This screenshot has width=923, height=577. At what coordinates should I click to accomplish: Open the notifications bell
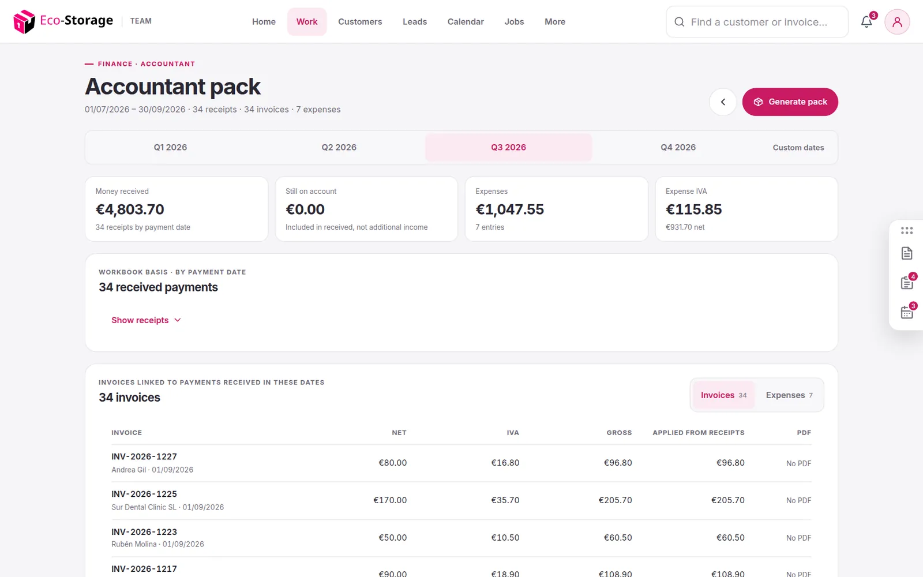coord(866,22)
